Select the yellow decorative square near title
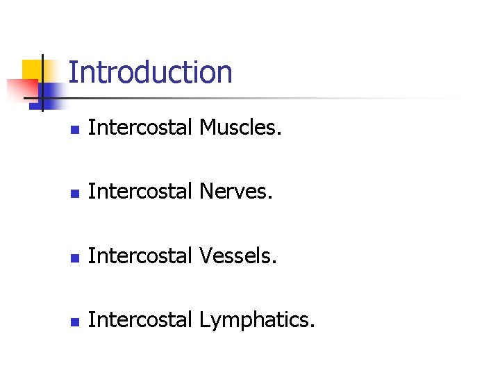This screenshot has height=375, width=500. [31, 68]
